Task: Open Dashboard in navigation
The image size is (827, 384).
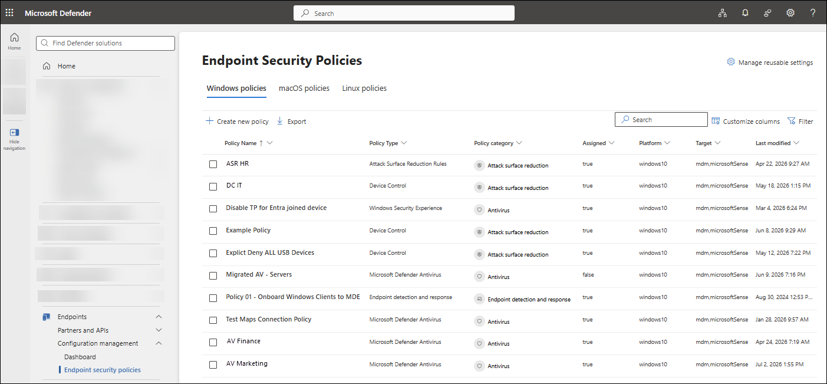Action: pyautogui.click(x=80, y=357)
